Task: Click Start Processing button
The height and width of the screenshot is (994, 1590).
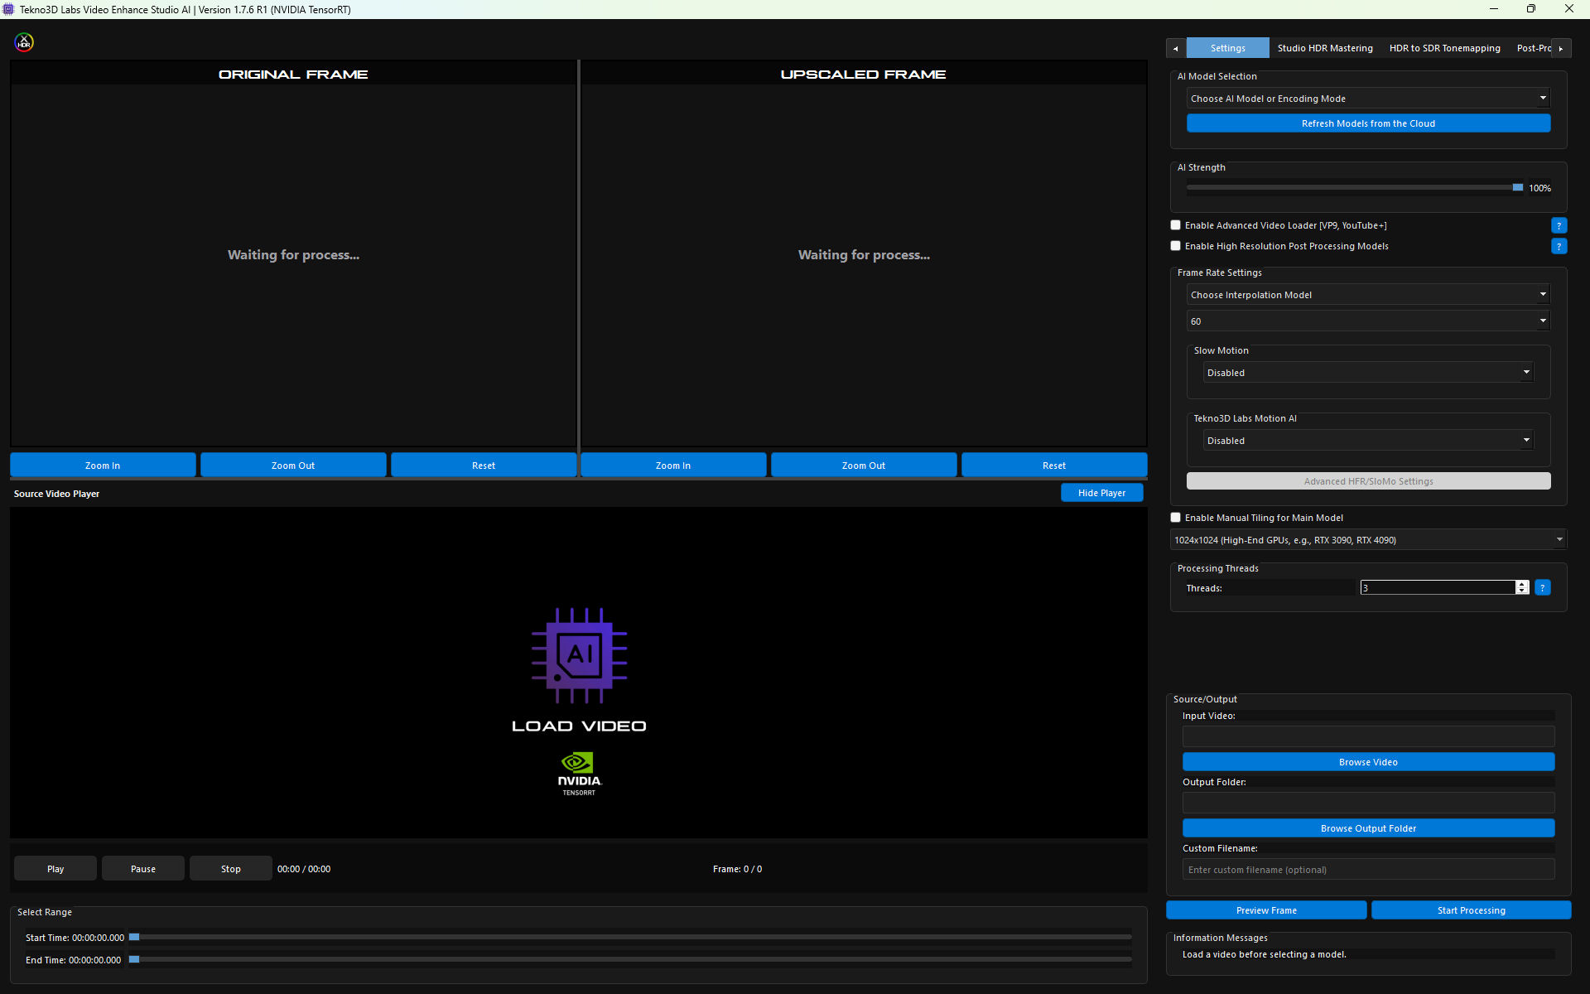Action: pyautogui.click(x=1471, y=910)
